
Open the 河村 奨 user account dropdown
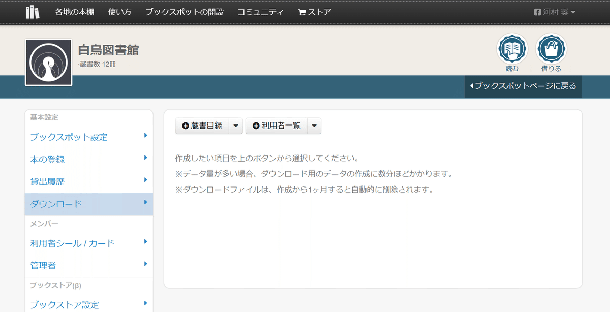point(555,12)
